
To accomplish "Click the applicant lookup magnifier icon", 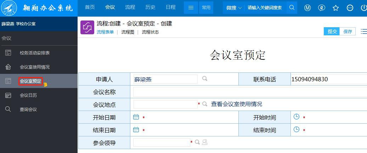I will pos(205,79).
